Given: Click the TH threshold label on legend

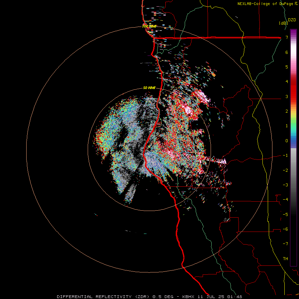Looking at the screenshot, I should 285,259.
